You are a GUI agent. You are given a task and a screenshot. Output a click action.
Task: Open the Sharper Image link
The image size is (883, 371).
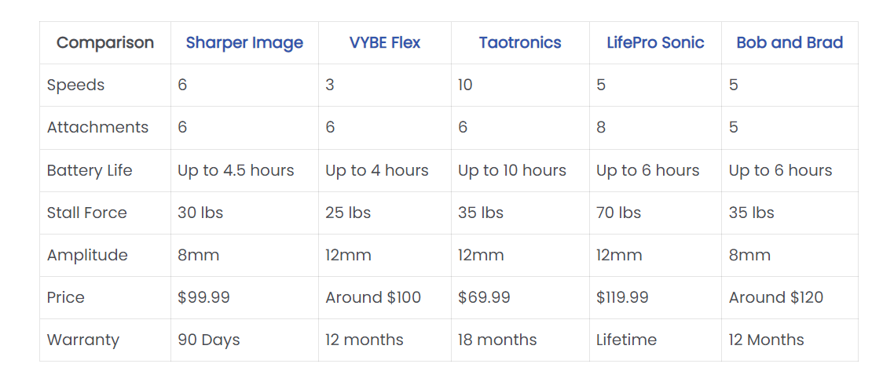pyautogui.click(x=244, y=42)
